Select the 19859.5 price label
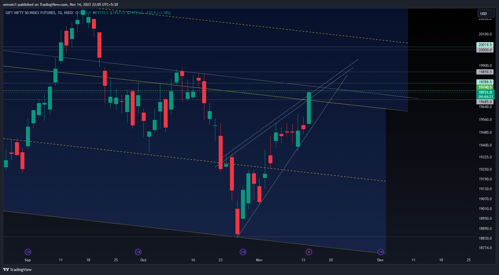The image size is (499, 275). coord(485,72)
